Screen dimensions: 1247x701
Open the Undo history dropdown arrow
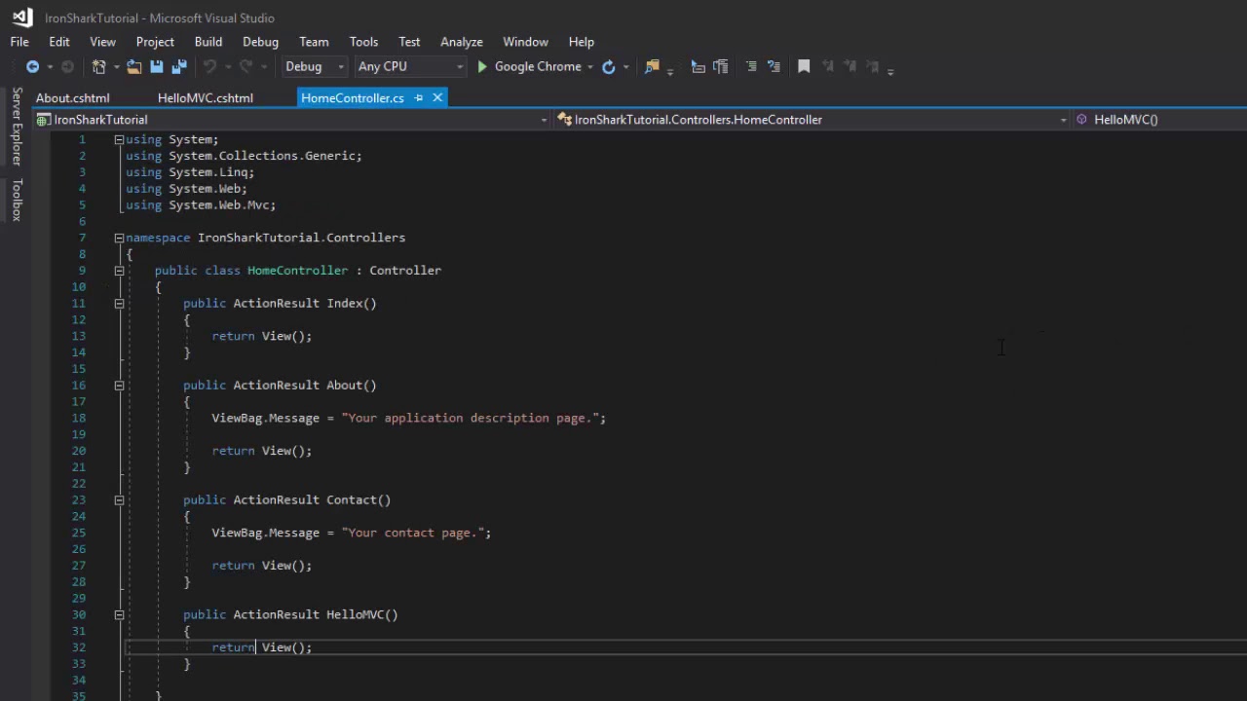pos(228,67)
